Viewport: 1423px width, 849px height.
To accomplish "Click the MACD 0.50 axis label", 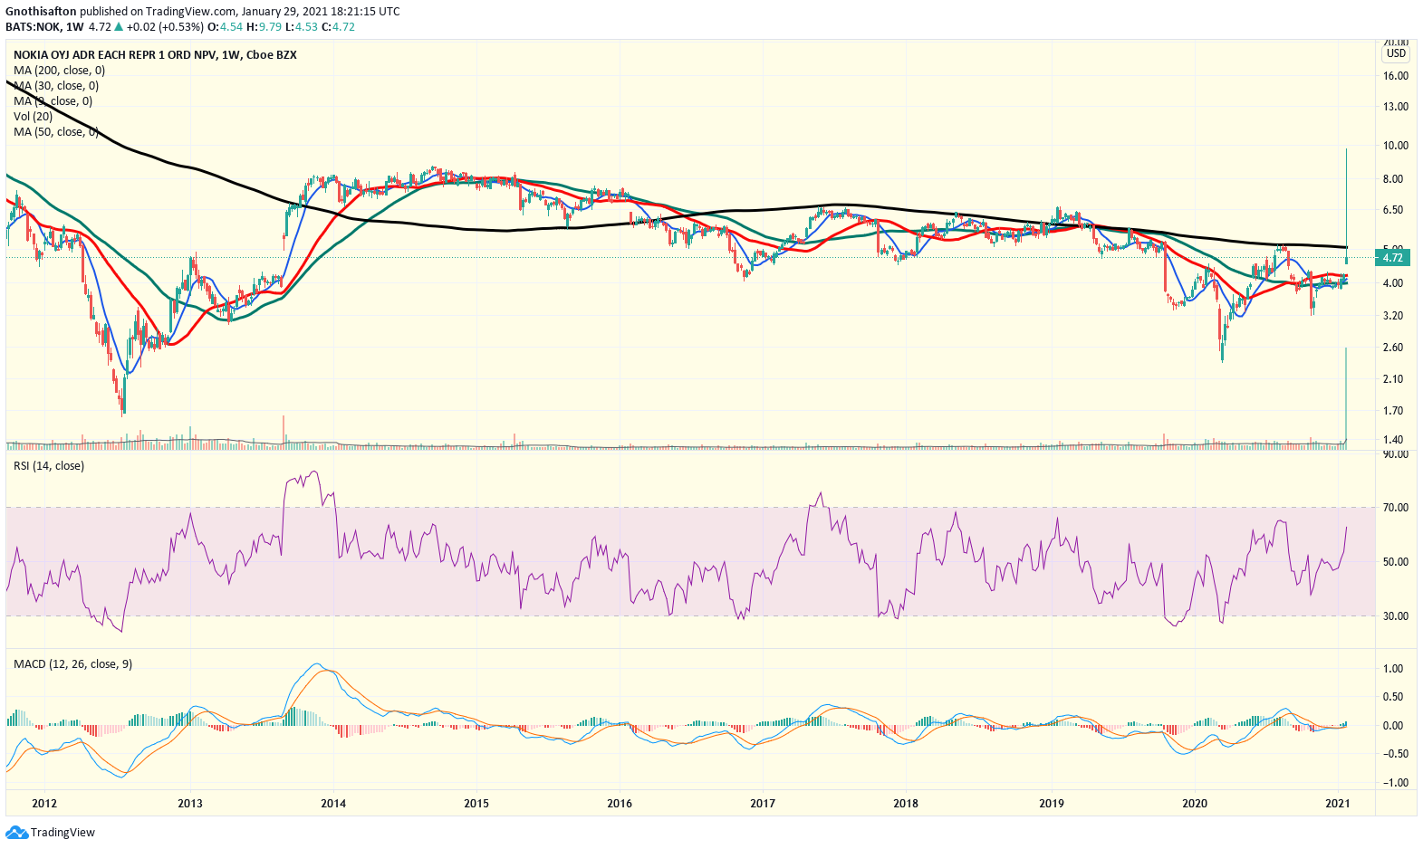I will point(1394,697).
